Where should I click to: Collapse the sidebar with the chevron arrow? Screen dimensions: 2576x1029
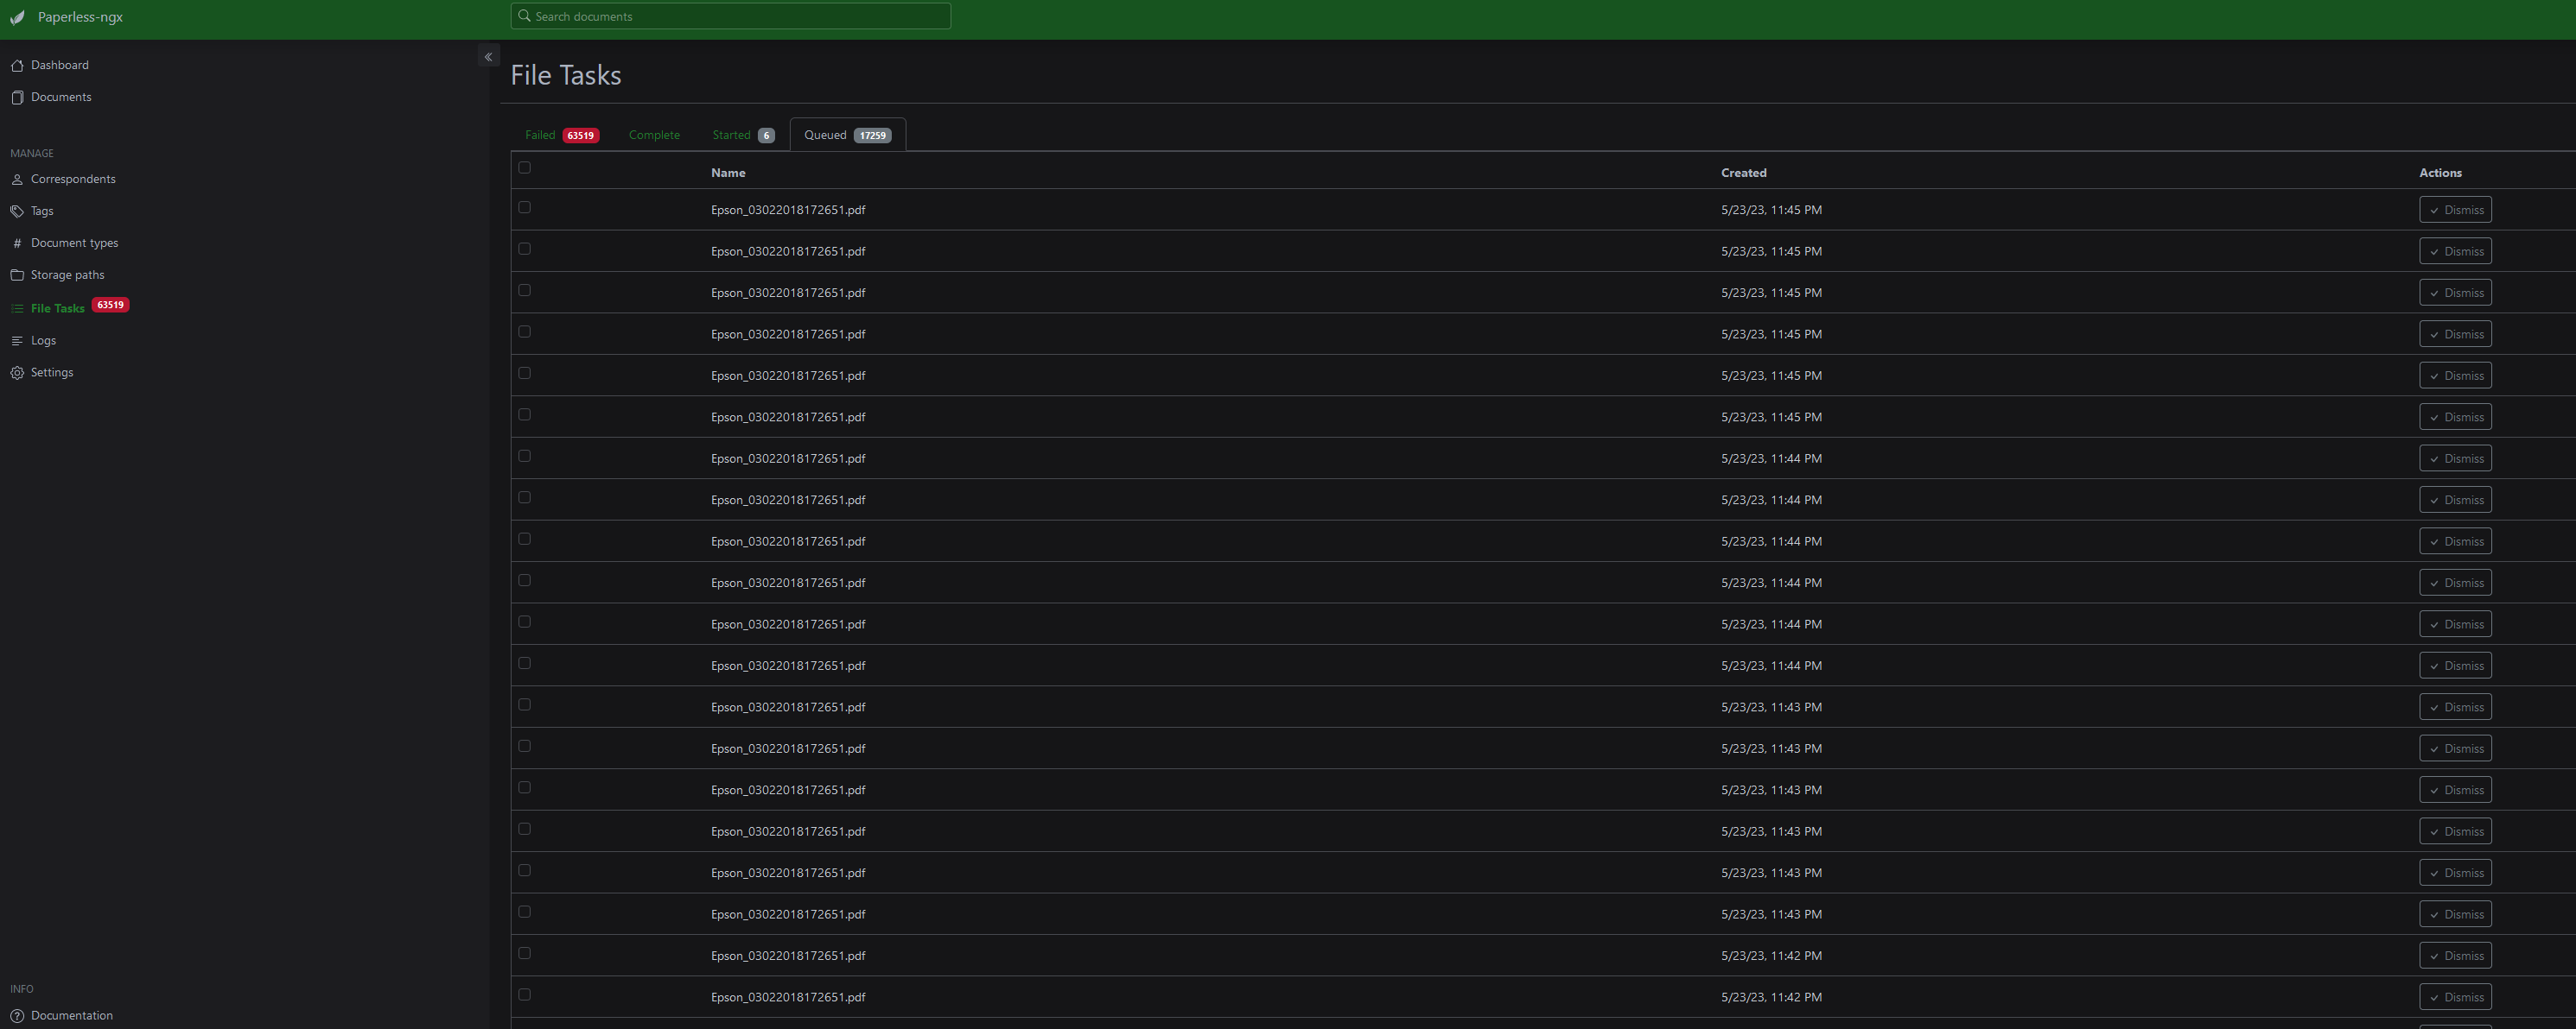(489, 56)
